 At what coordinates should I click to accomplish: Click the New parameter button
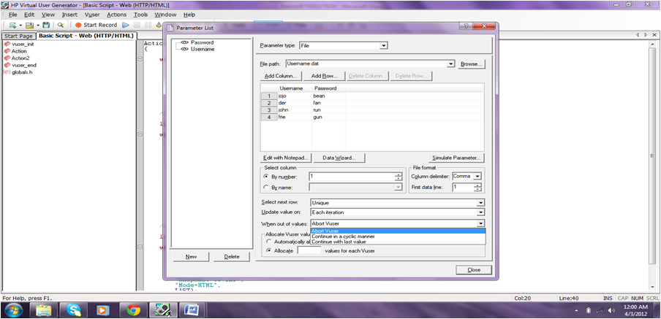[x=191, y=257]
